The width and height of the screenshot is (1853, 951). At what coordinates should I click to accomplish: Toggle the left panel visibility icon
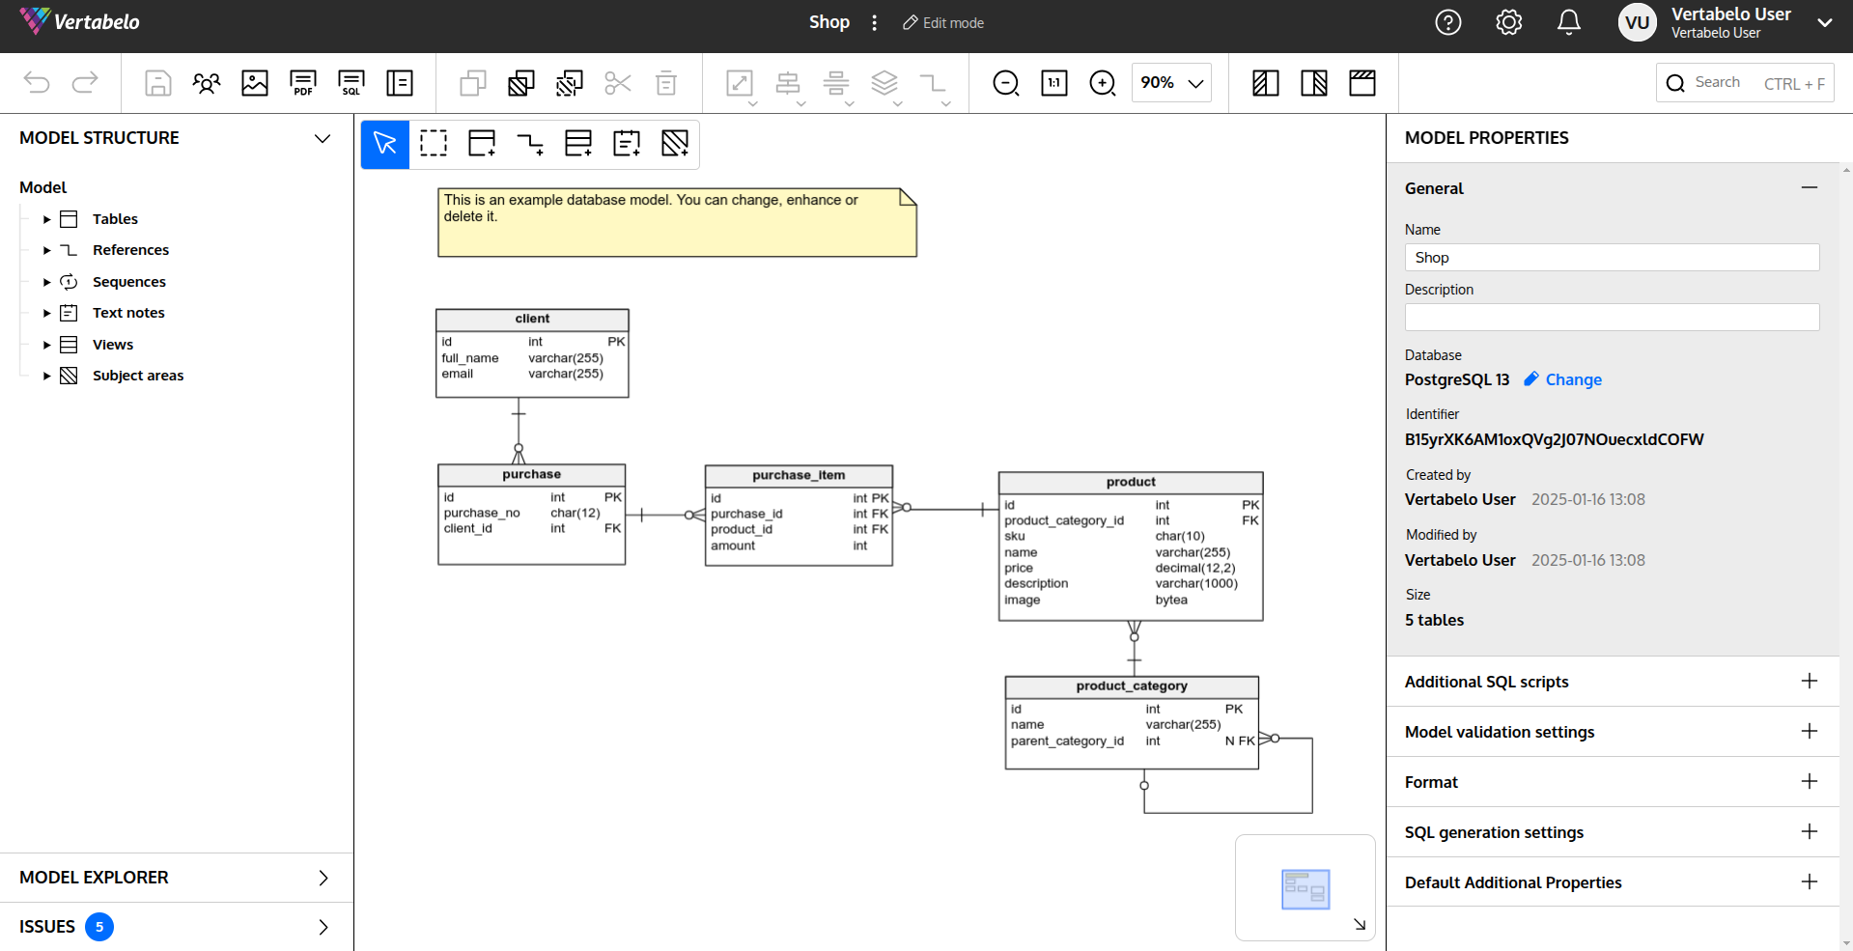(1265, 83)
